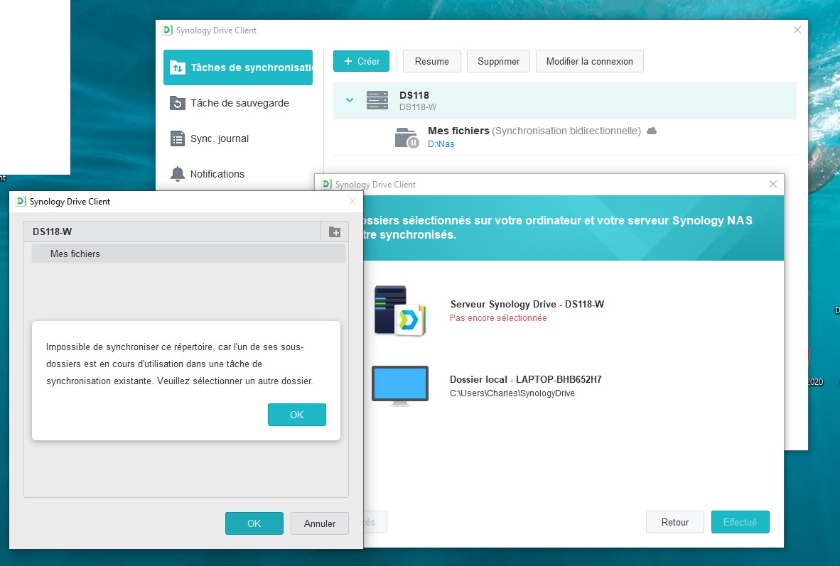The width and height of the screenshot is (840, 566).
Task: Open the D:\Nas local path link
Action: [x=441, y=144]
